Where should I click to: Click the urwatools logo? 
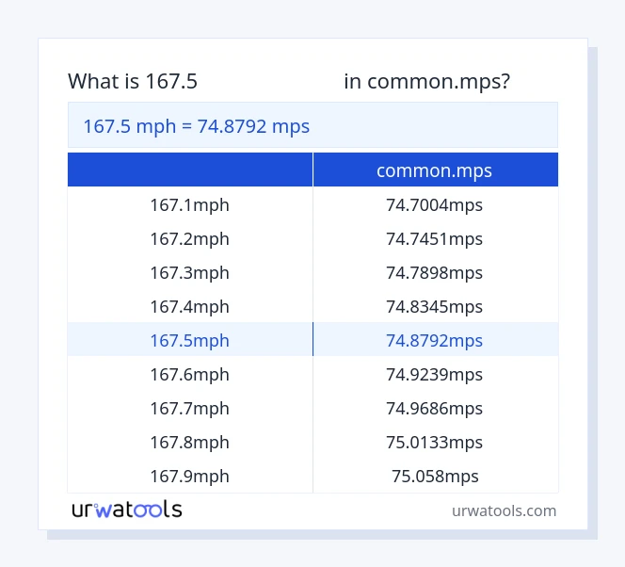point(127,510)
